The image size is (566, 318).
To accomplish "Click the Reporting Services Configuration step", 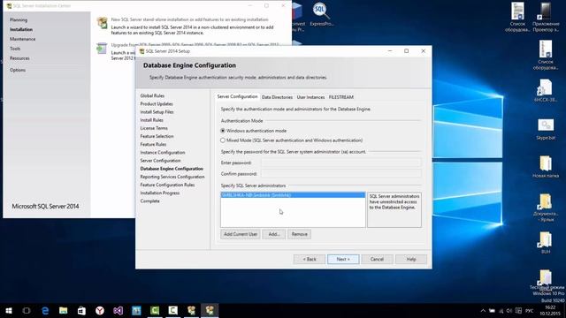I will point(172,177).
